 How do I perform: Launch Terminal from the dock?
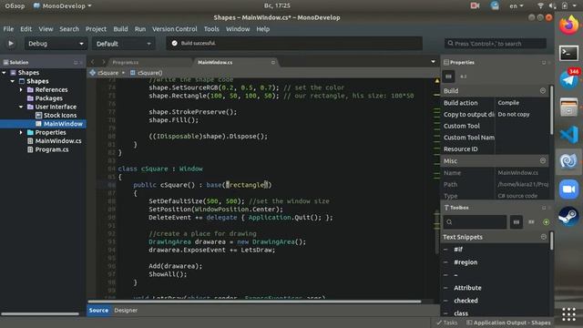[x=568, y=53]
